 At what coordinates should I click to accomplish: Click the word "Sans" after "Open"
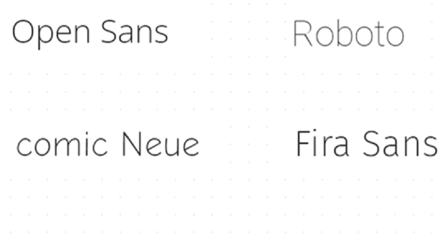[135, 32]
